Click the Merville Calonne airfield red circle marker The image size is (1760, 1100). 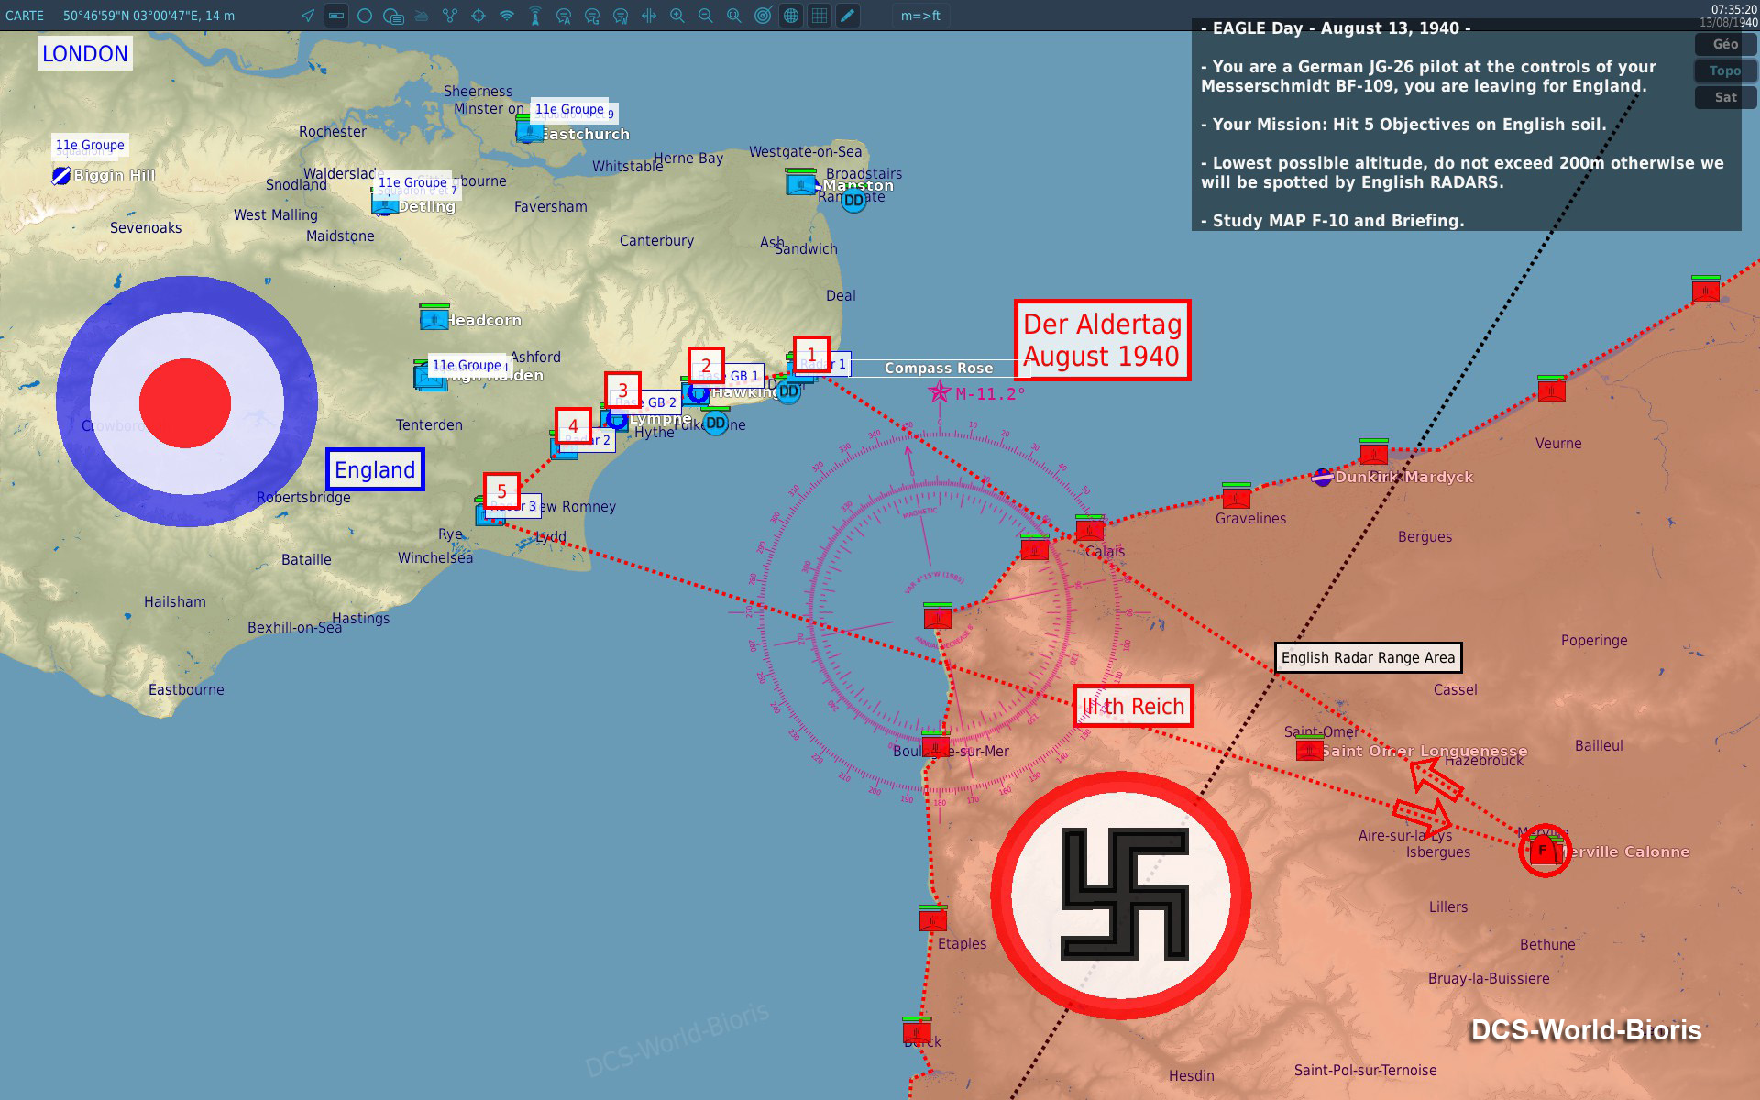coord(1545,851)
